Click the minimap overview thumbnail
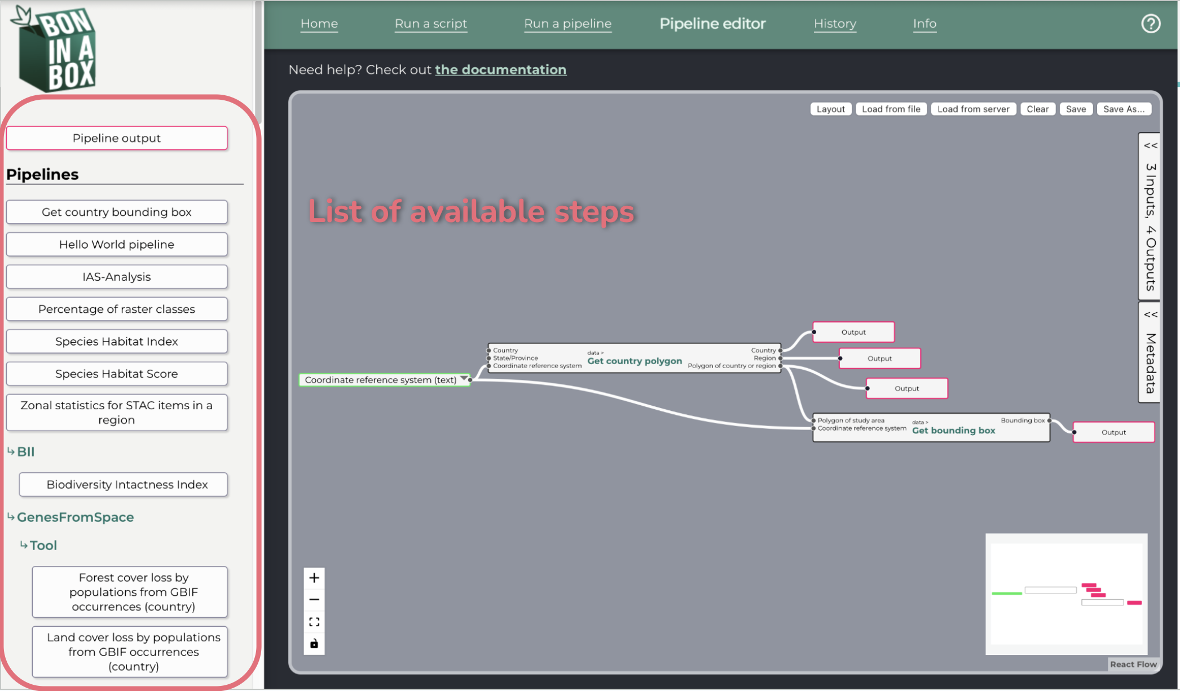1180x691 pixels. coord(1066,594)
